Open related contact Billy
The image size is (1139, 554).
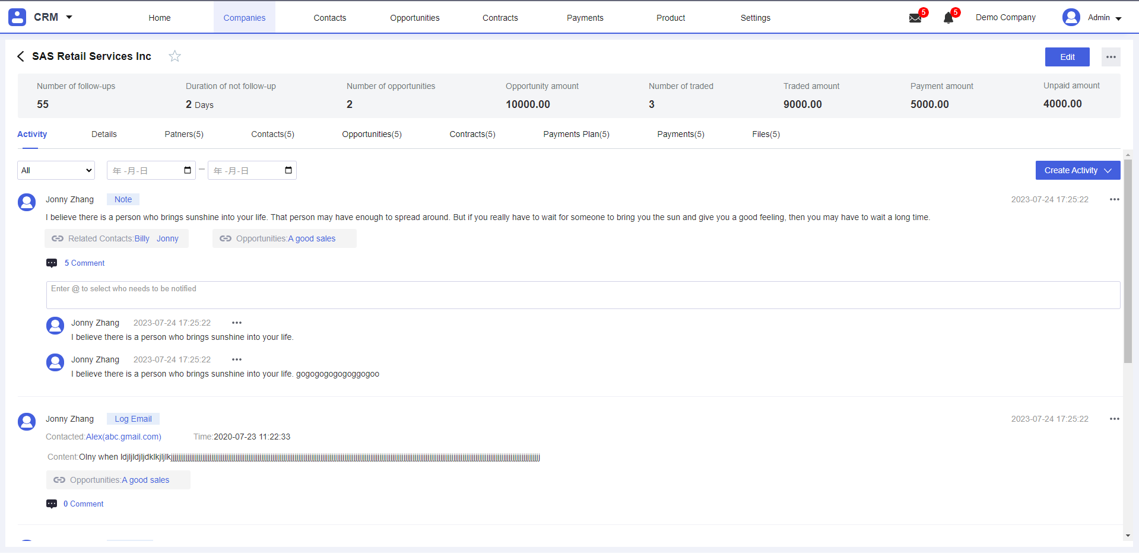142,238
